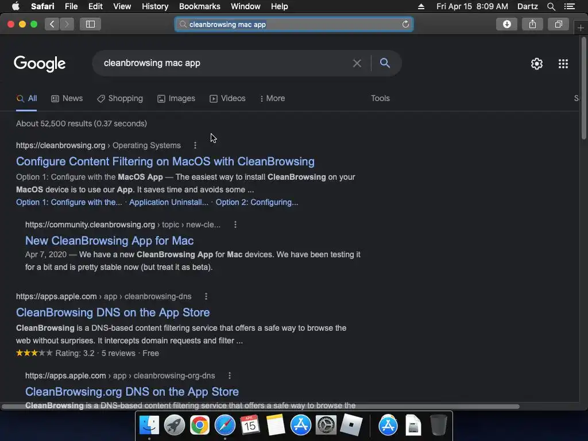Image resolution: width=588 pixels, height=441 pixels.
Task: Follow 'Option 2: Configuring...' sitelink
Action: (257, 203)
